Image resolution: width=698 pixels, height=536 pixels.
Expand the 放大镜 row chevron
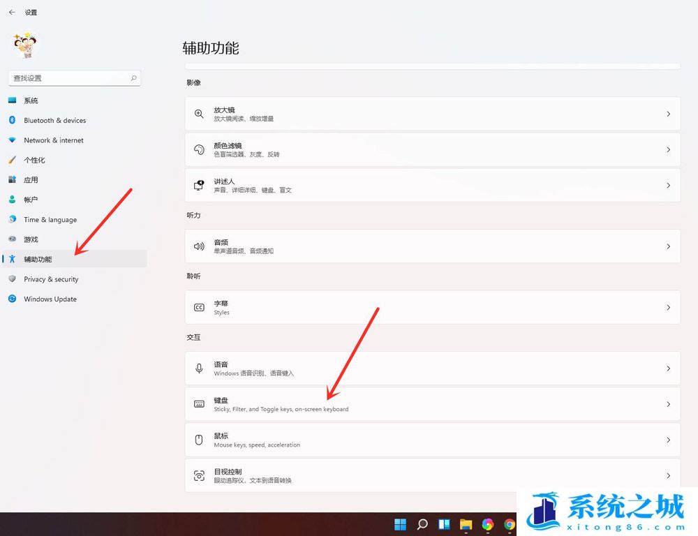tap(668, 114)
